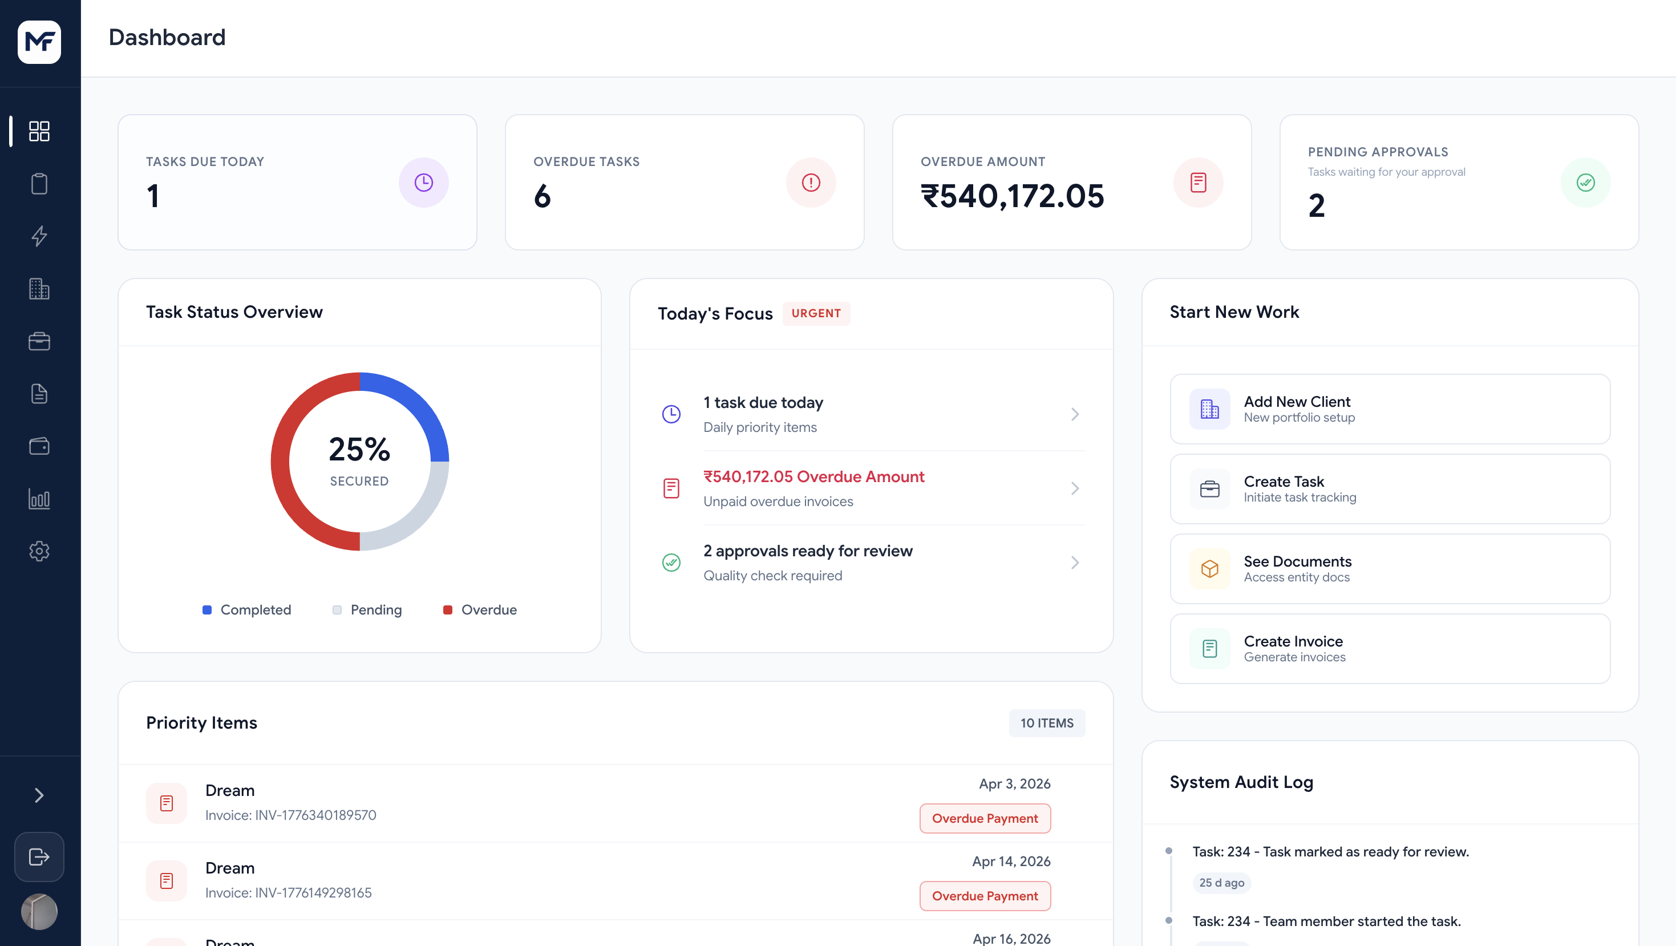1676x946 pixels.
Task: Click the MF logo in the sidebar
Action: (39, 42)
